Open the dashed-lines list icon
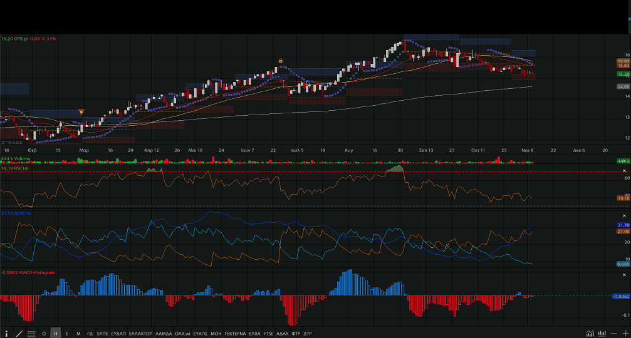 coord(31,334)
